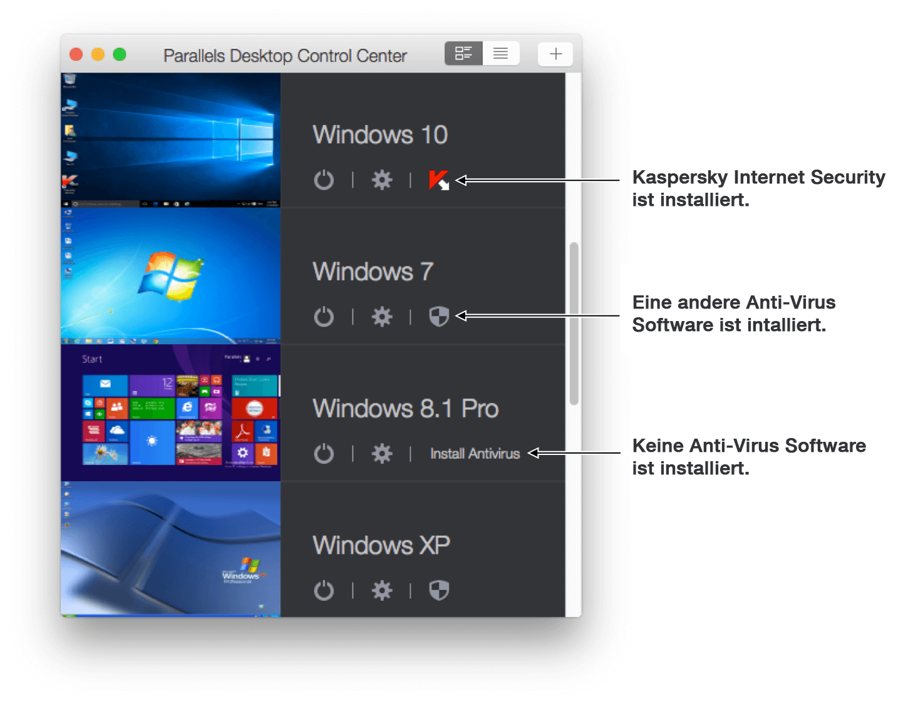Open the Windows 7 desktop thumbnail
Image resolution: width=923 pixels, height=704 pixels.
click(170, 274)
